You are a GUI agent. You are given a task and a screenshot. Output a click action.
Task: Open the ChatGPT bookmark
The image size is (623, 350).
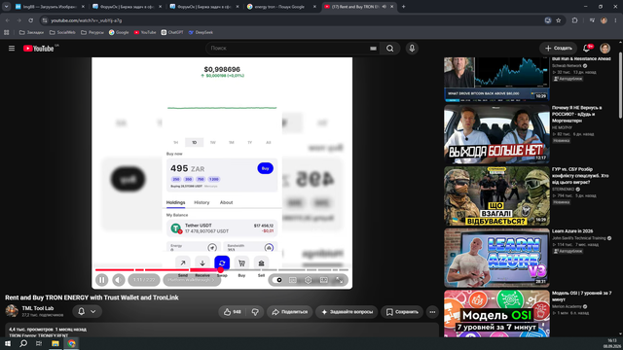[x=172, y=32]
